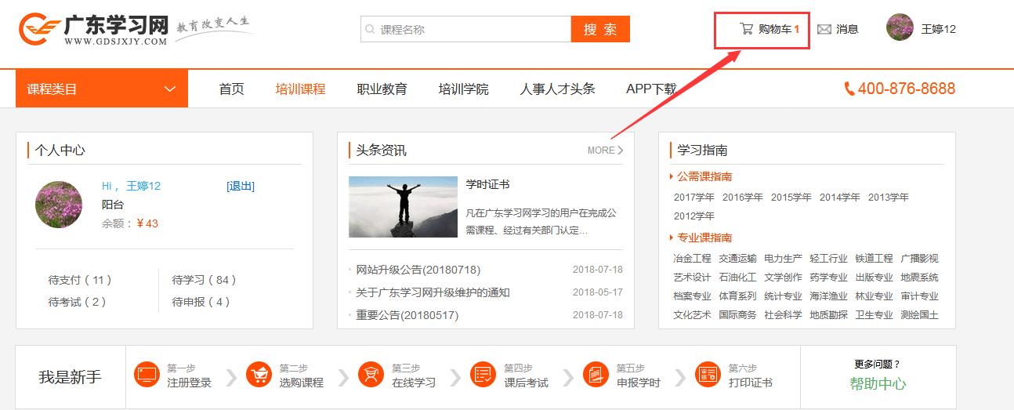Click the 申报学时 step icon
Image resolution: width=1014 pixels, height=410 pixels.
(x=596, y=375)
